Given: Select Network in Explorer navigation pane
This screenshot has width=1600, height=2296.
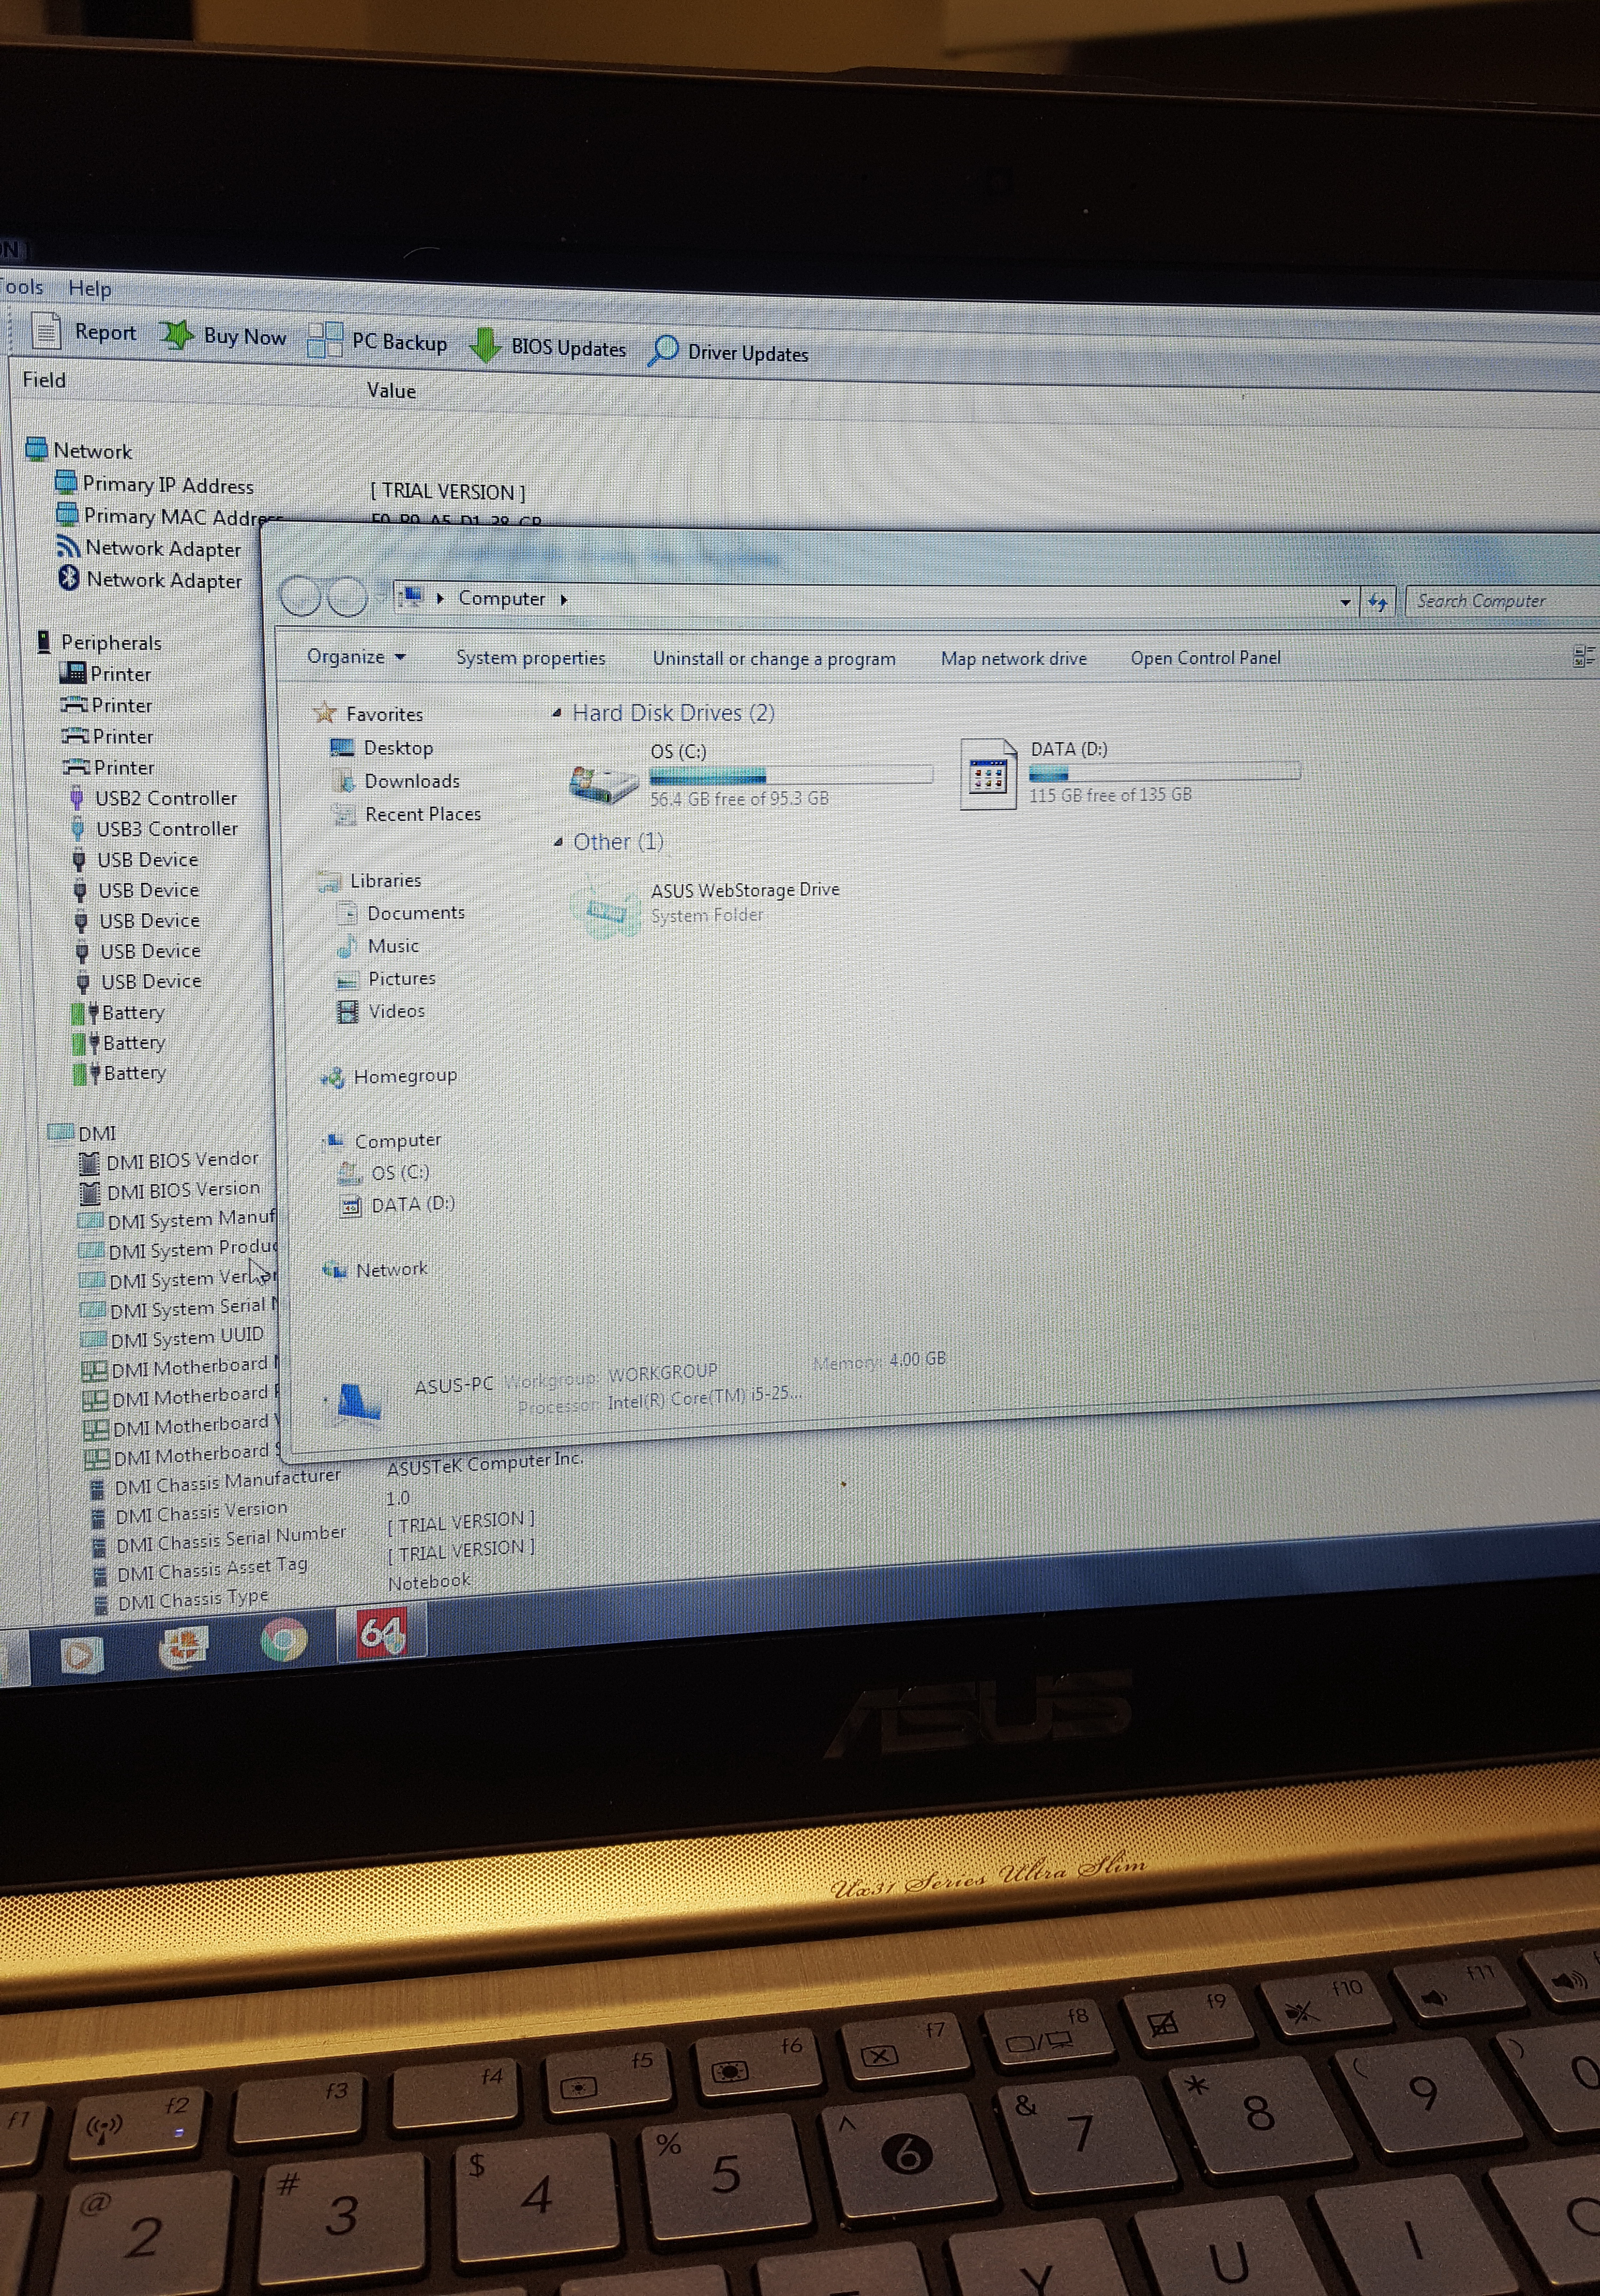Looking at the screenshot, I should coord(391,1269).
